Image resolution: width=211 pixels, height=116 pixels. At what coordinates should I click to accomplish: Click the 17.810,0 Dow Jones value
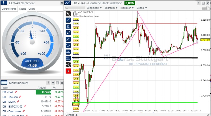(x=46, y=111)
